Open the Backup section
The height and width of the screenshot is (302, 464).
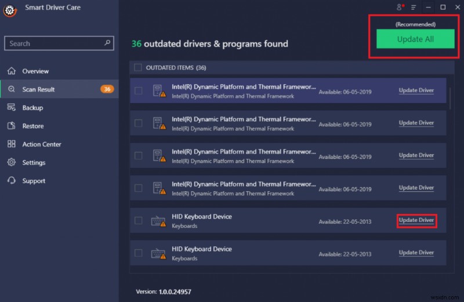point(59,107)
